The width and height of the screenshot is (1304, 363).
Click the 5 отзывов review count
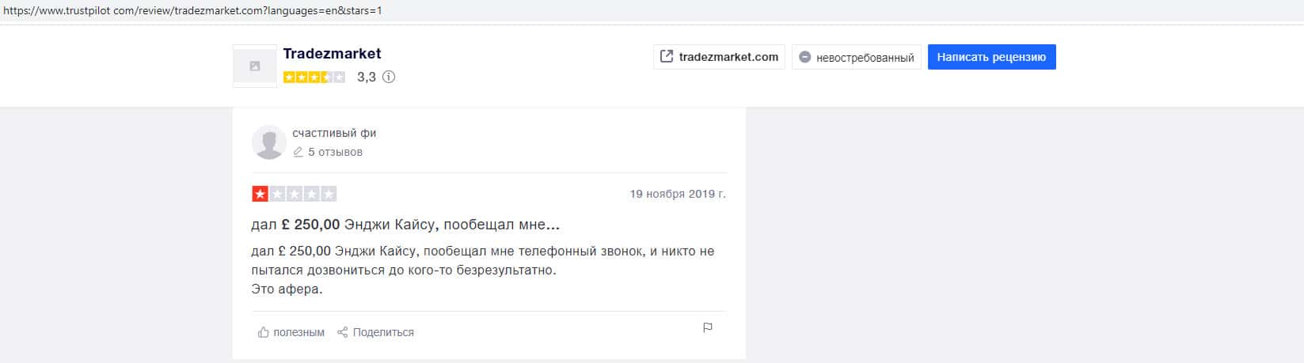point(335,152)
